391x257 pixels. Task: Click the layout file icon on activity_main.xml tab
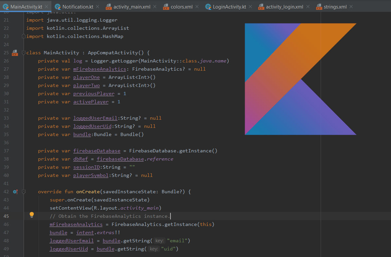tap(108, 6)
